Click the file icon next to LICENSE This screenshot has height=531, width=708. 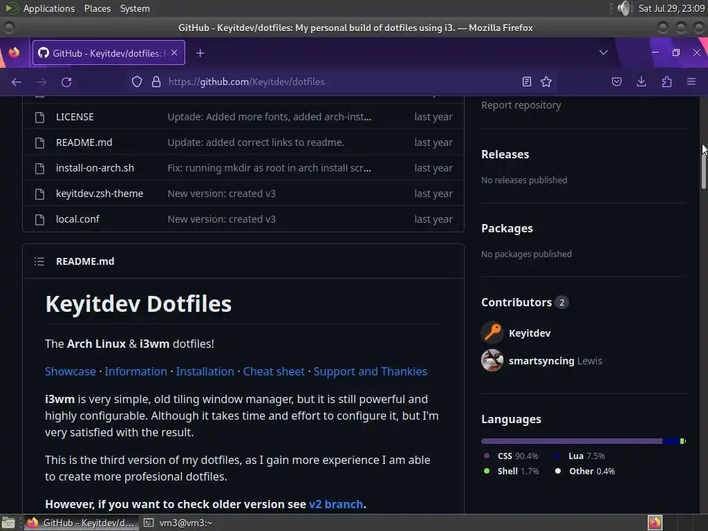[x=39, y=118]
